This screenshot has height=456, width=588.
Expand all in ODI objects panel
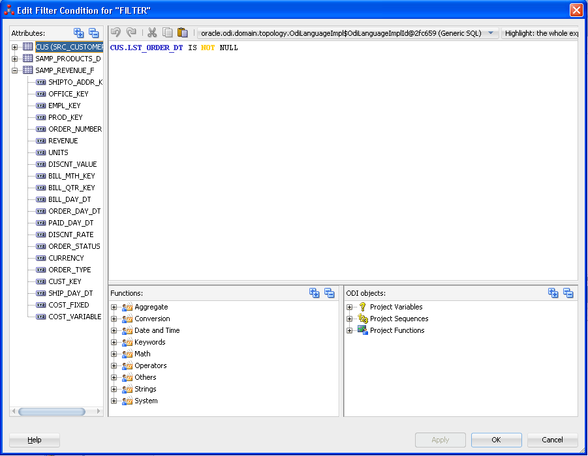pos(553,292)
